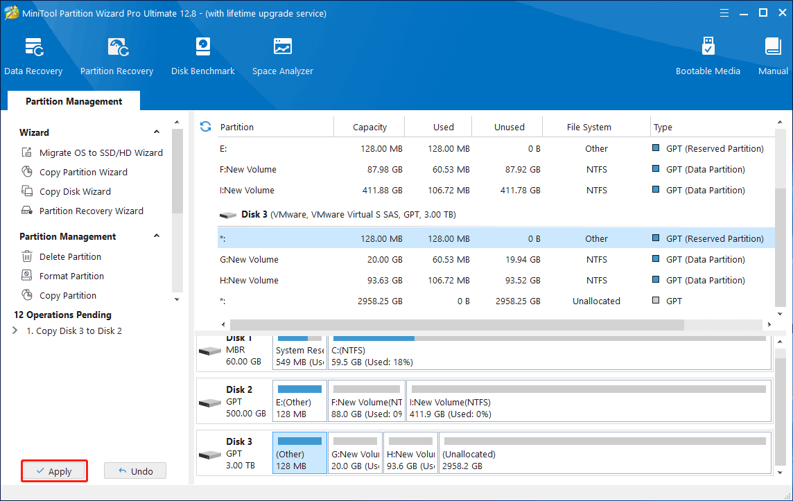The height and width of the screenshot is (501, 793).
Task: Click the Undo button
Action: (135, 471)
